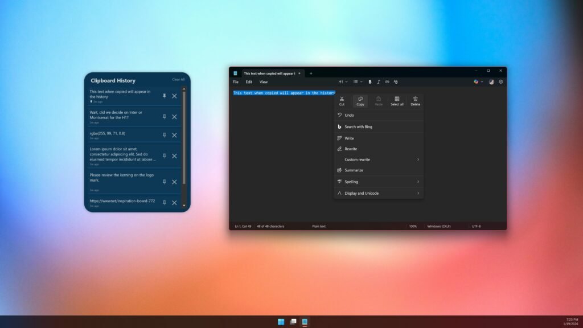The image size is (583, 328).
Task: Open the Windows Start menu
Action: pyautogui.click(x=281, y=322)
